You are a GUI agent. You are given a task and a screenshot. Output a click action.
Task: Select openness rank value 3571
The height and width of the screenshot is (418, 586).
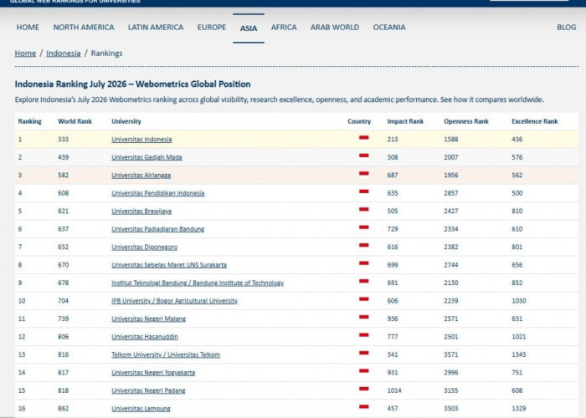point(451,354)
